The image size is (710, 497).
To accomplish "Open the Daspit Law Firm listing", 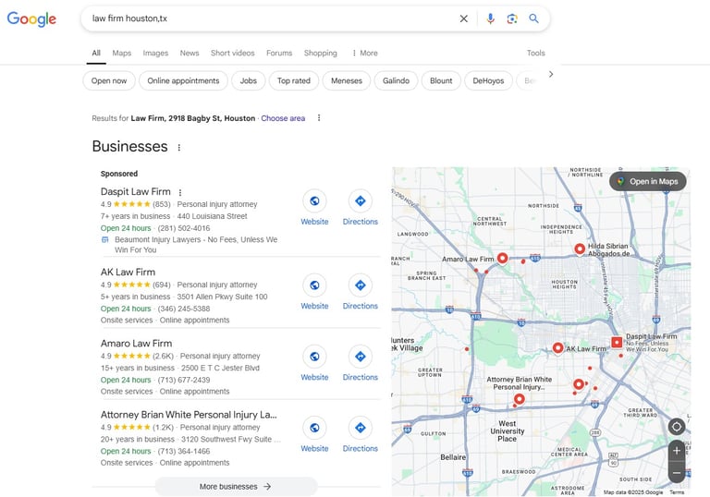I will point(135,191).
